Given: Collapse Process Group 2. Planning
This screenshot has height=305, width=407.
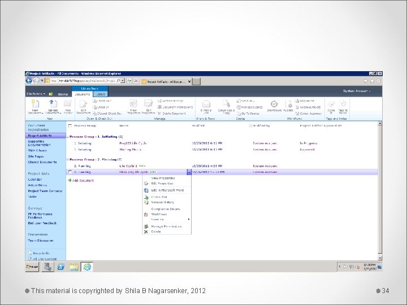Looking at the screenshot, I should (x=67, y=159).
